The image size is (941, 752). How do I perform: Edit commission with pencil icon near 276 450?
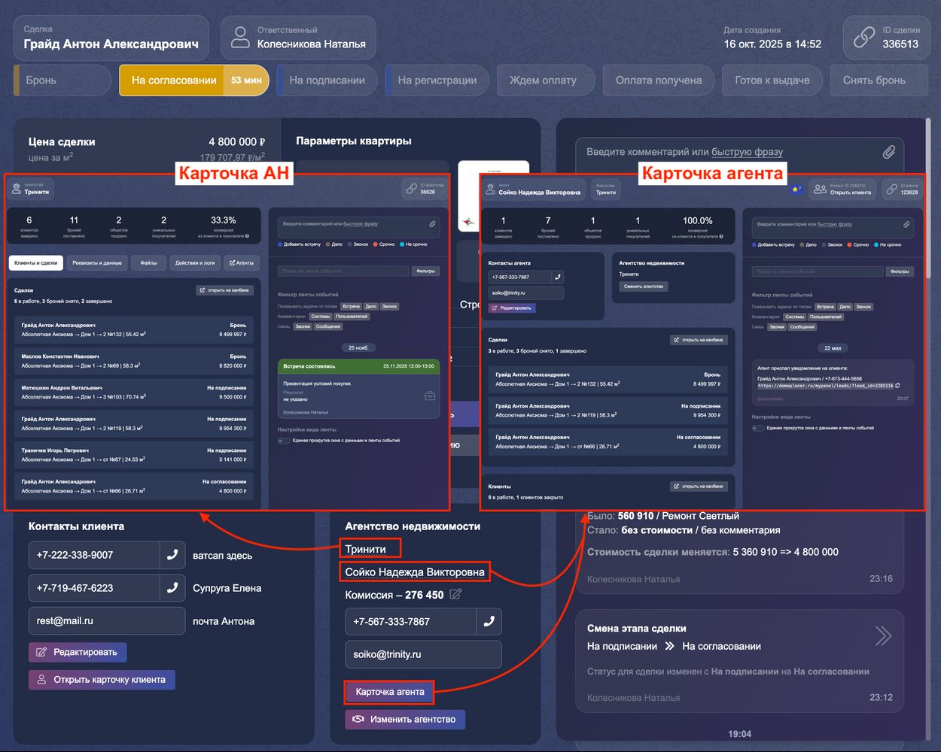click(x=455, y=594)
